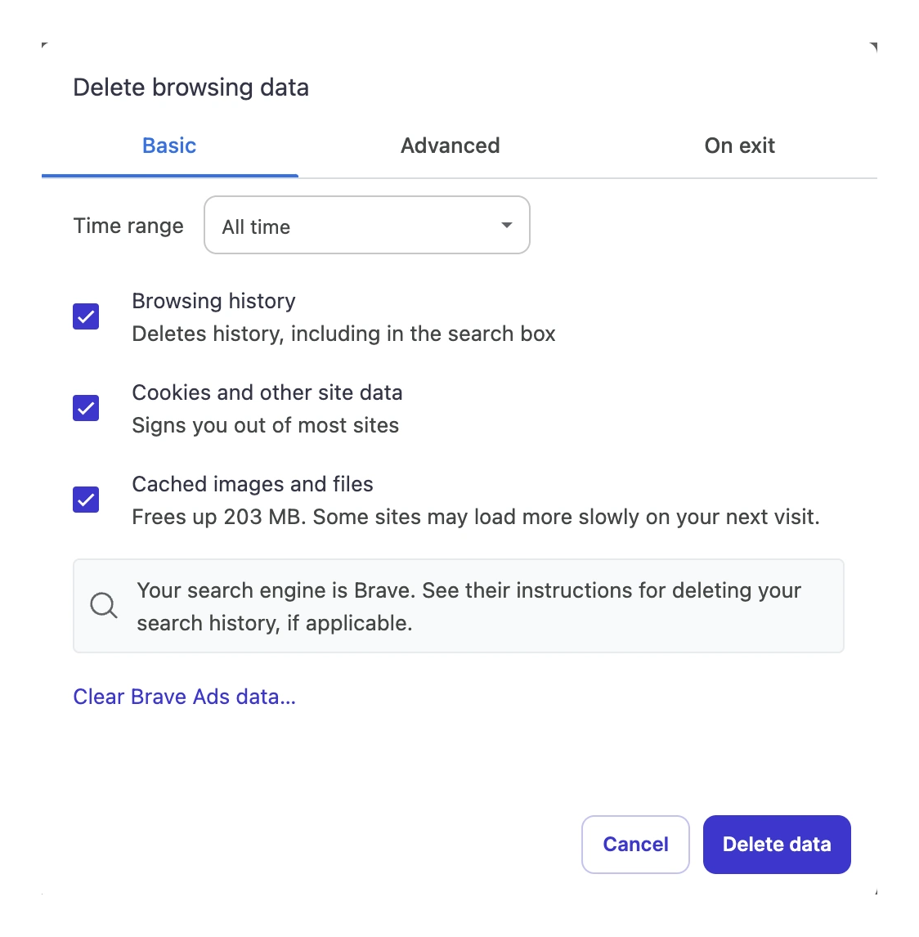
Task: Switch to the Advanced tab
Action: [x=450, y=146]
